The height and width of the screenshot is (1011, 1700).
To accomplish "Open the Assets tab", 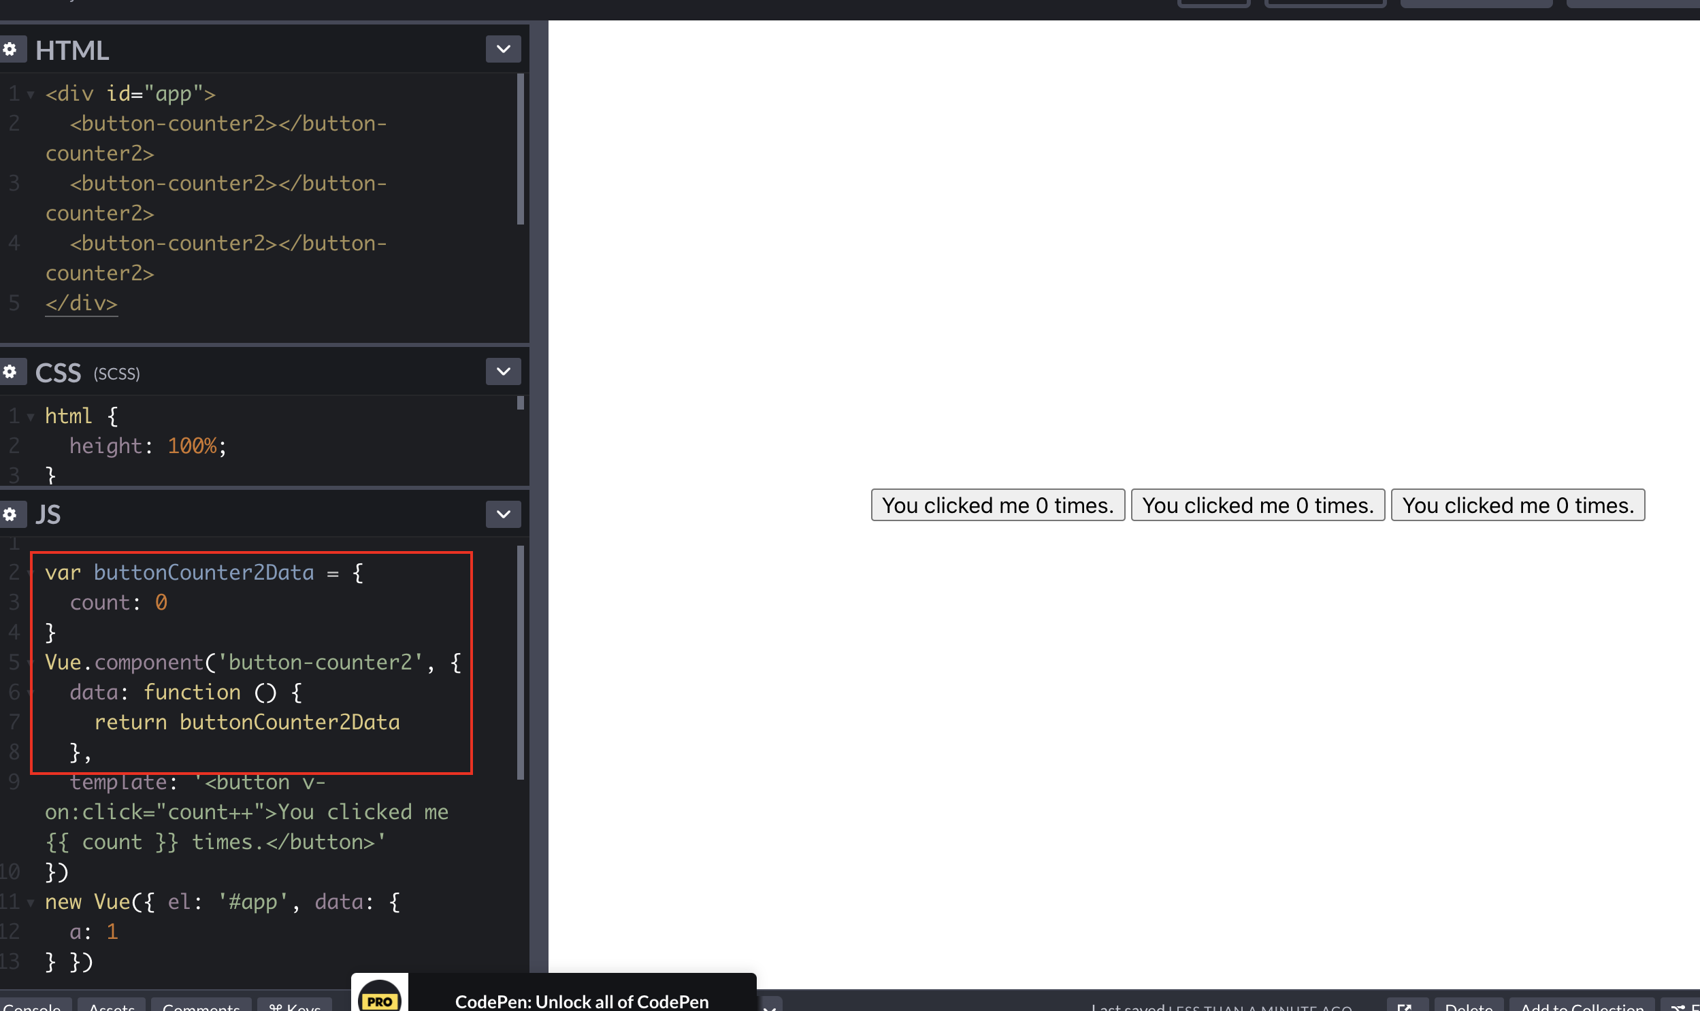I will pyautogui.click(x=112, y=1006).
